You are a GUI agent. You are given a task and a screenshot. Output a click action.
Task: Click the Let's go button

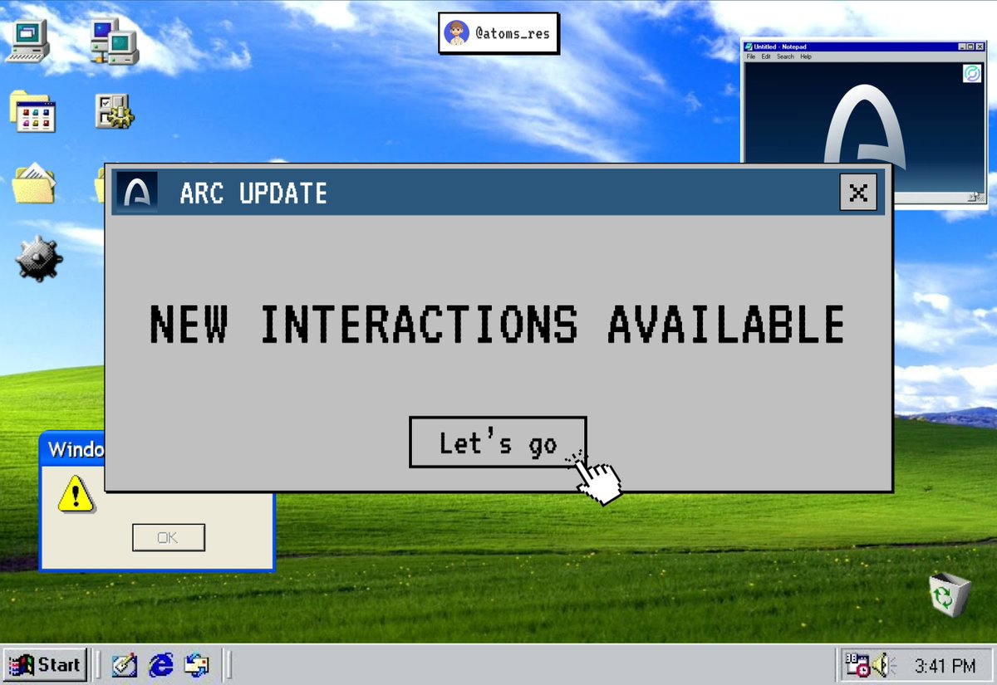(x=498, y=443)
